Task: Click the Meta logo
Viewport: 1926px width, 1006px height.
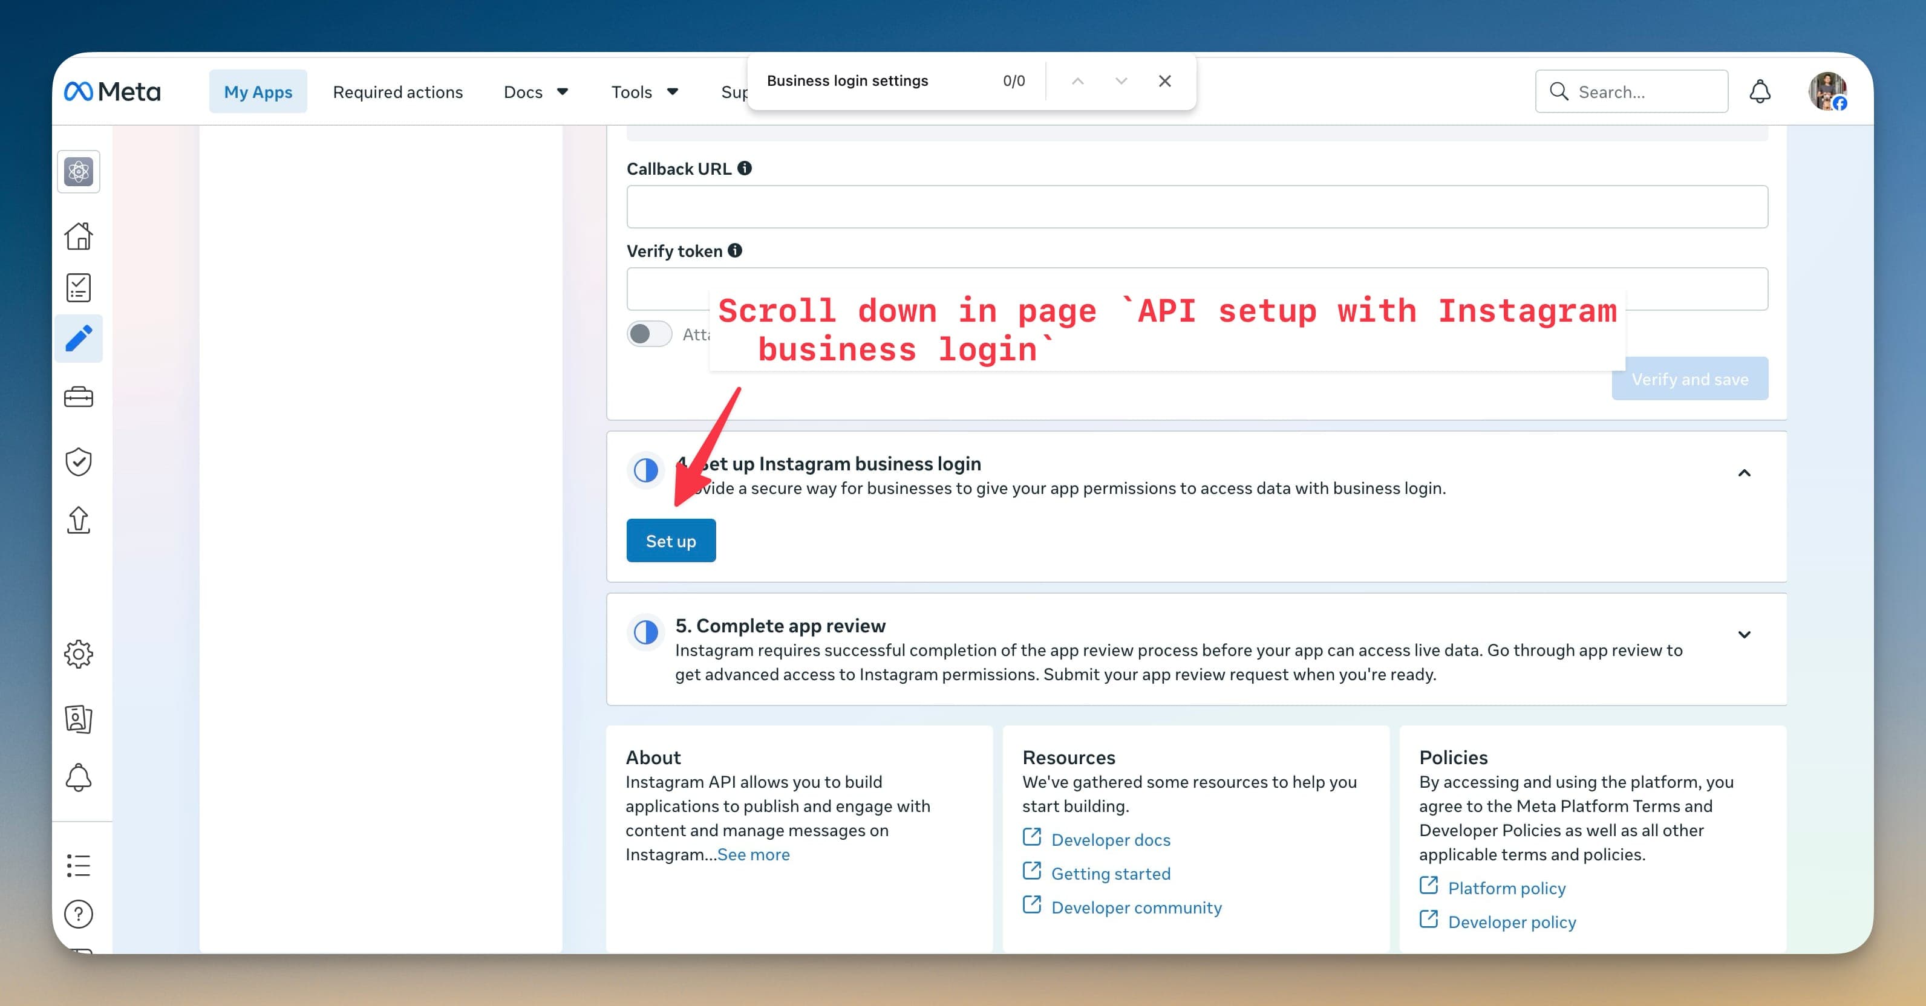Action: (x=112, y=91)
